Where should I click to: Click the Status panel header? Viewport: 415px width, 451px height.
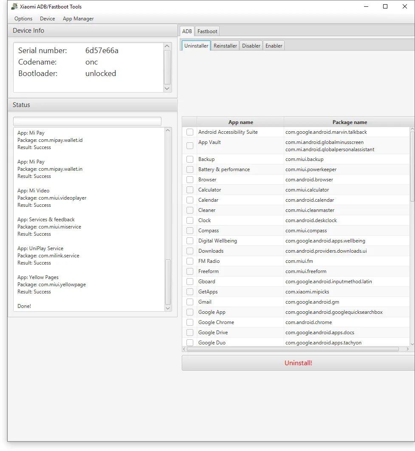coord(92,105)
